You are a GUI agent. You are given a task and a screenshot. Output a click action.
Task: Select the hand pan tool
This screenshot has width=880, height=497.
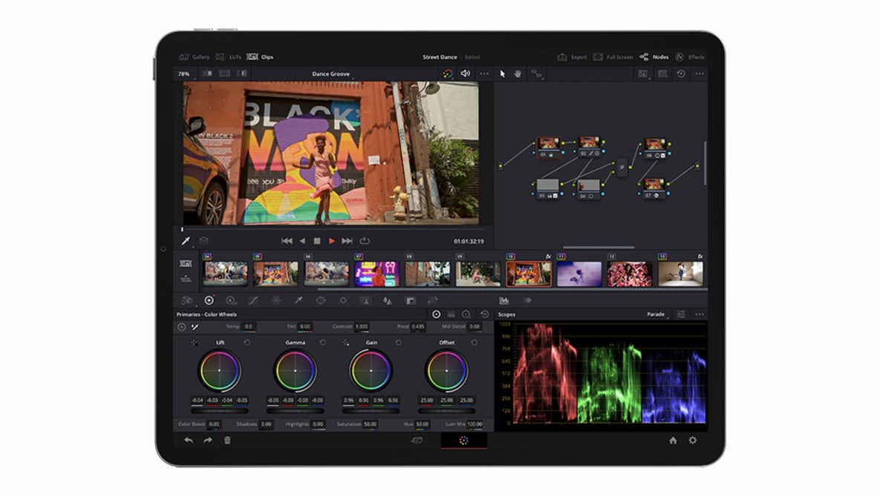(518, 73)
